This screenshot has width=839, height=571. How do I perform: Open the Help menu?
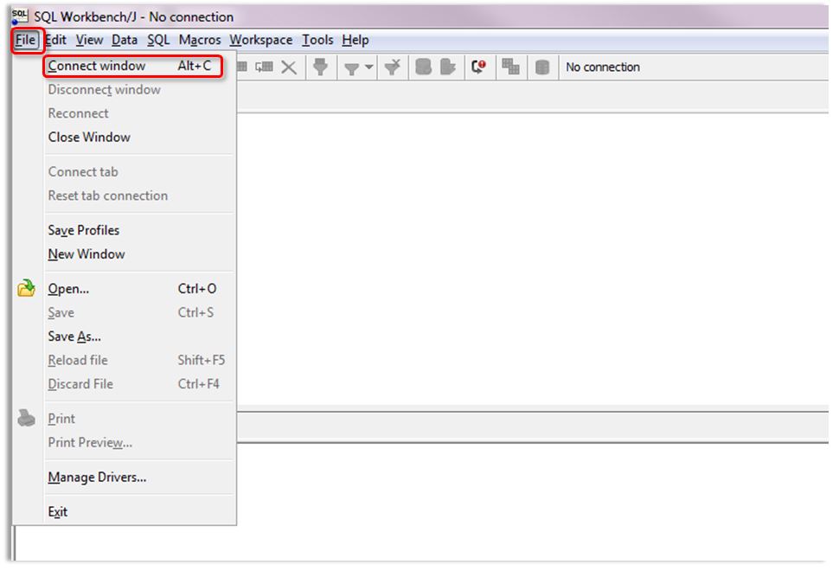[355, 40]
